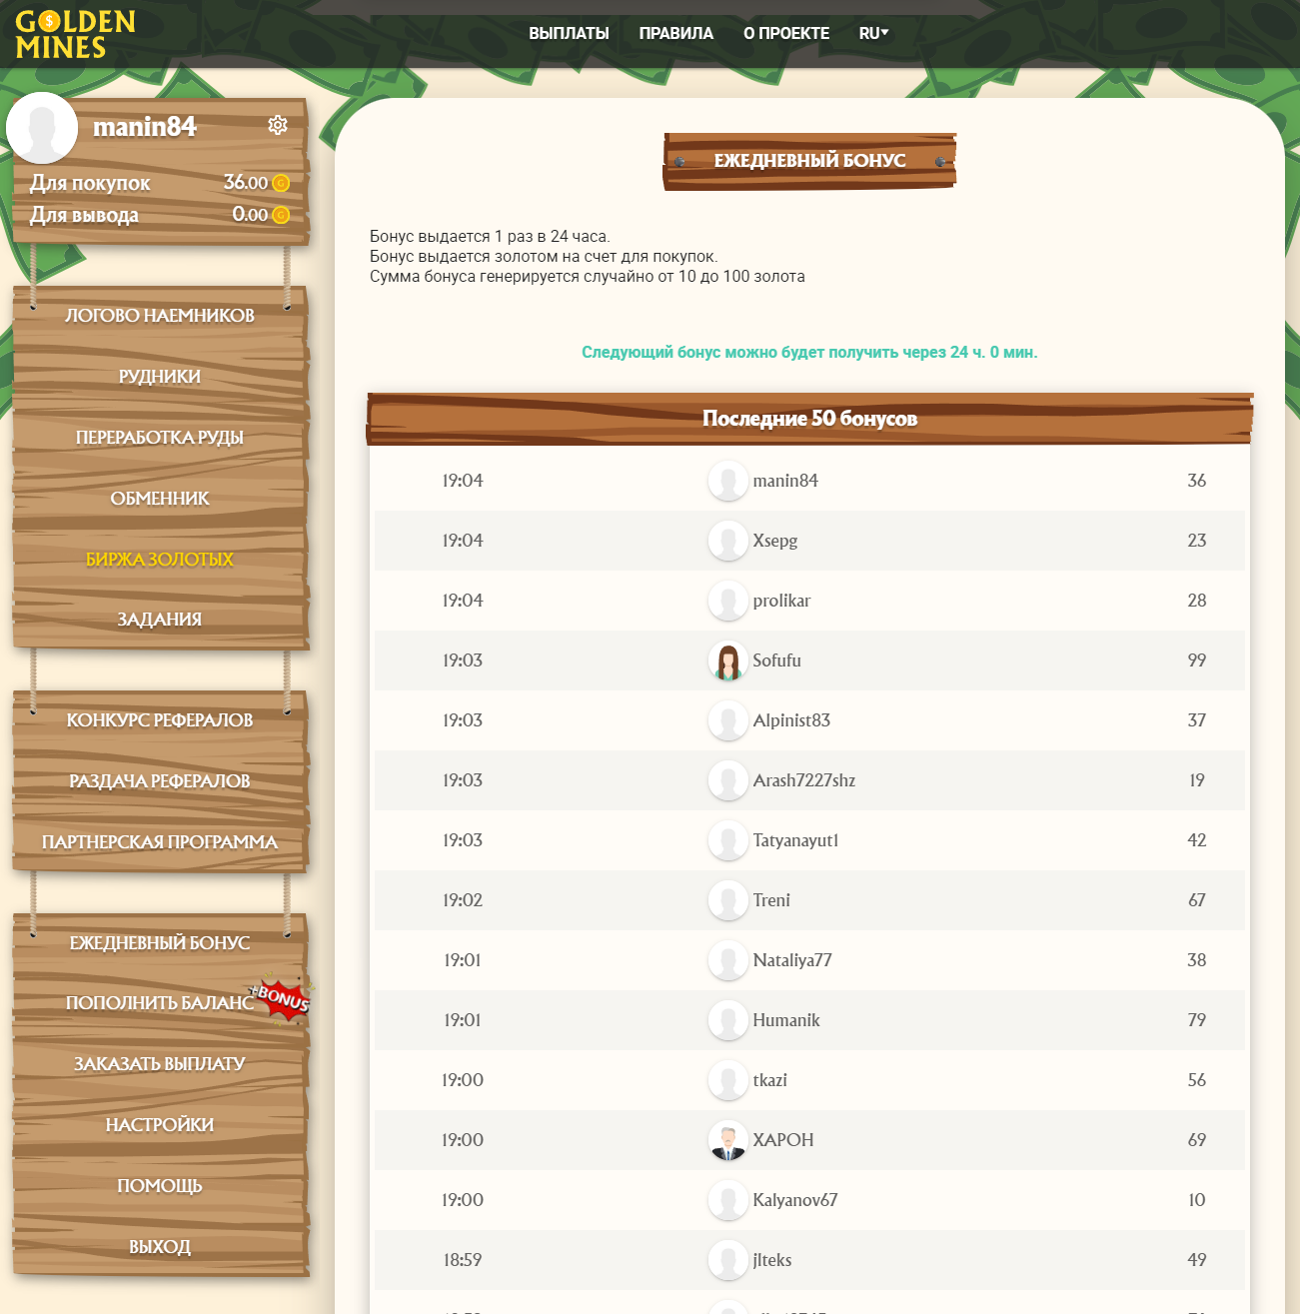Select ПЕРЕРАБОТКА РУДЫ in the sidebar

[160, 438]
